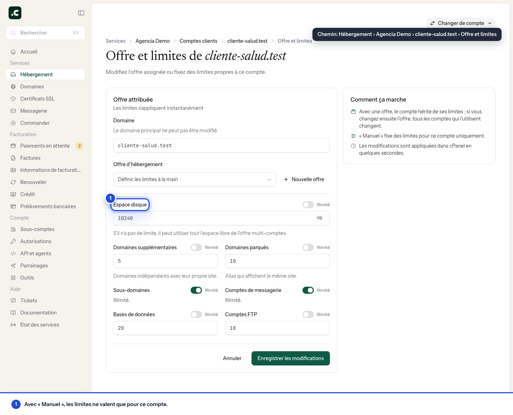Follow the Agencia Demo breadcrumb link
This screenshot has width=513, height=415.
(152, 41)
